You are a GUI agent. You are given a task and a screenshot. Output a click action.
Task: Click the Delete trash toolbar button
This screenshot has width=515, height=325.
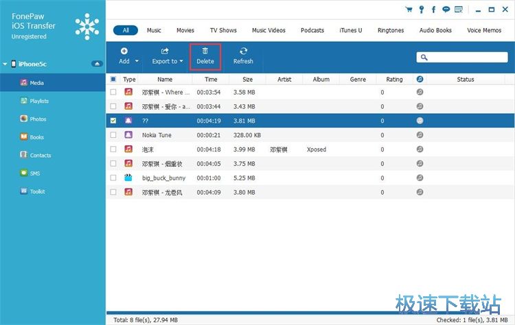(205, 56)
